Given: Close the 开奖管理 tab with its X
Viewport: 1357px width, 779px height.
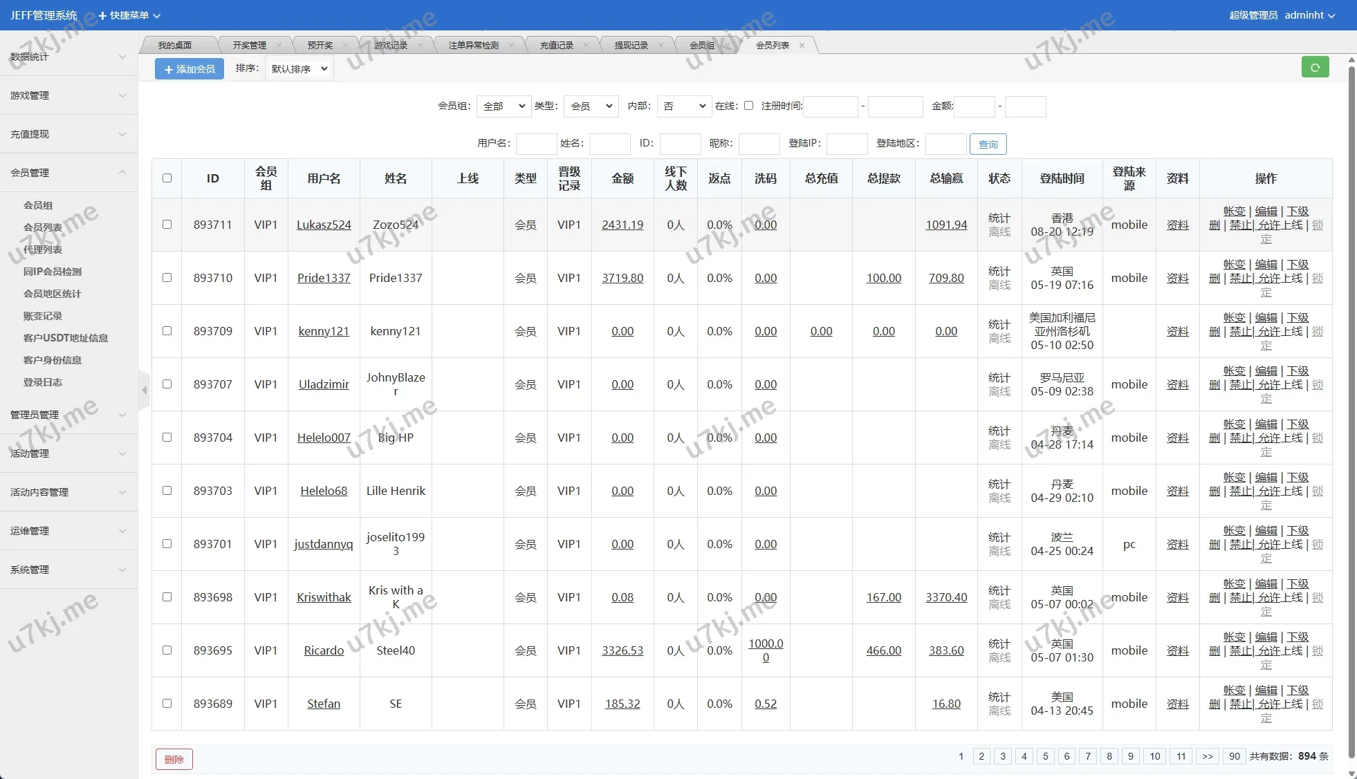Looking at the screenshot, I should [x=279, y=45].
